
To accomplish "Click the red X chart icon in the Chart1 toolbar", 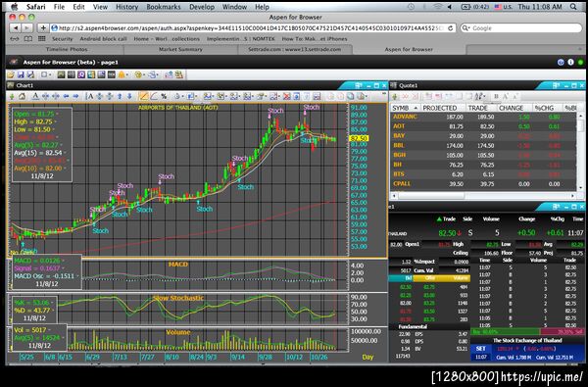I will click(286, 96).
